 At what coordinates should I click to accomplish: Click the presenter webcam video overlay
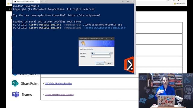[x=166, y=91]
